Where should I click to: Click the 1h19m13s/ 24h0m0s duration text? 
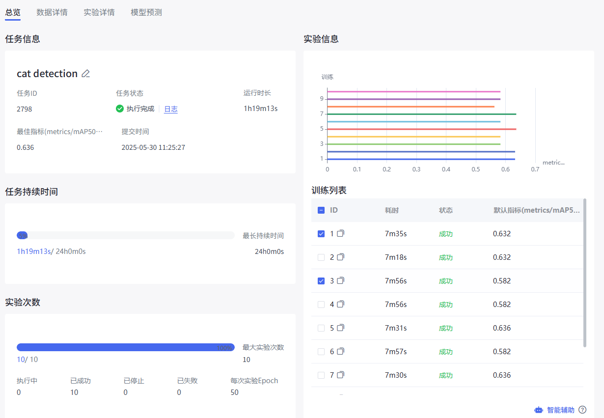coord(51,251)
